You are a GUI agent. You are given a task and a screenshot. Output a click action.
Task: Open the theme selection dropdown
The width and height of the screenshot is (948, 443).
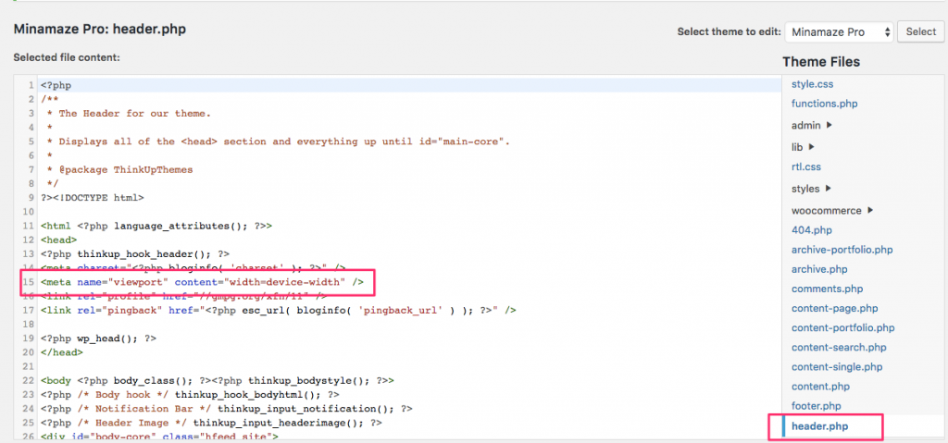[x=839, y=31]
